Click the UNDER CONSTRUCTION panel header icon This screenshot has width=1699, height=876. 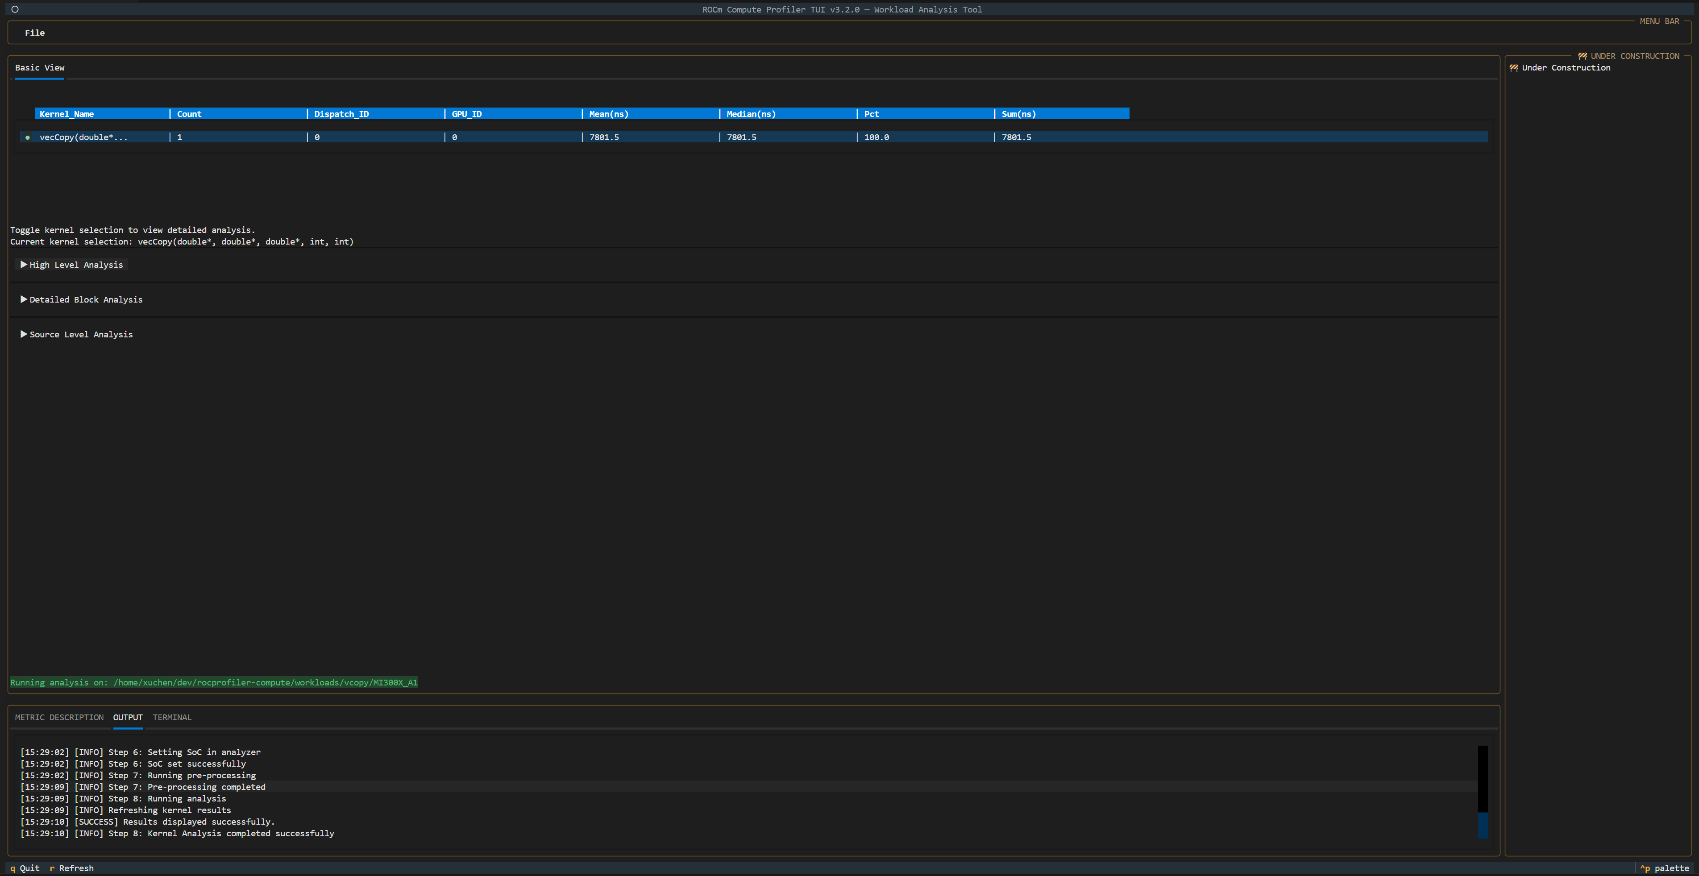(1583, 56)
